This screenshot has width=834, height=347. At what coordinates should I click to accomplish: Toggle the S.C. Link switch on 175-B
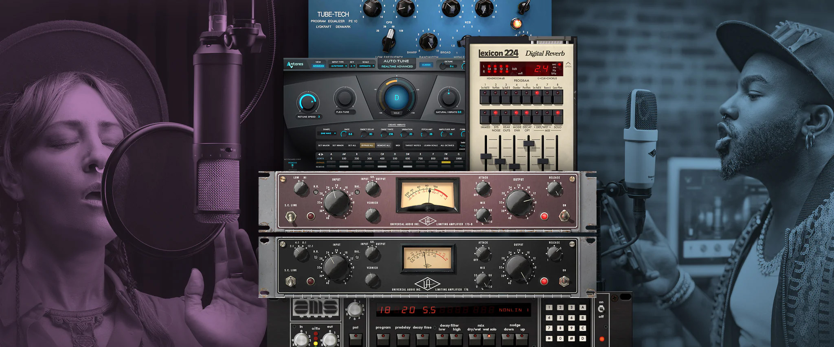[291, 216]
